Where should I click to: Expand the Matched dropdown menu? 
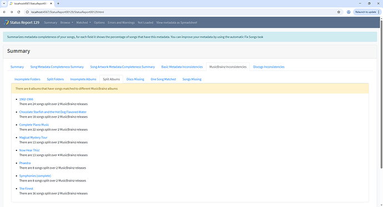coord(83,22)
